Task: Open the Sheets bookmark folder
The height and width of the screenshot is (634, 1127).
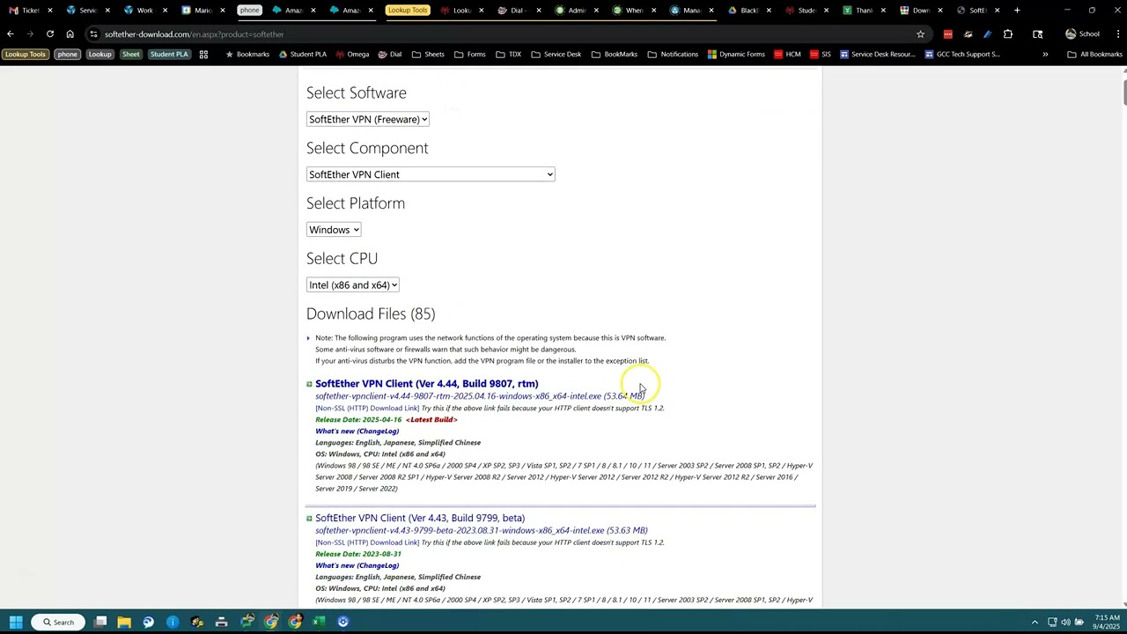Action: 428,55
